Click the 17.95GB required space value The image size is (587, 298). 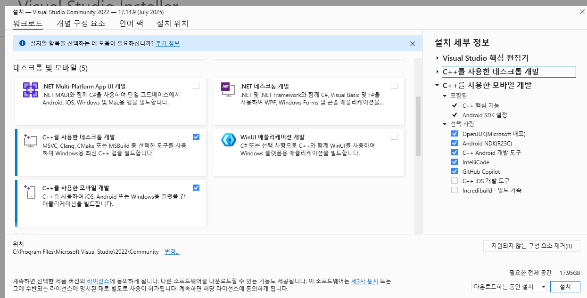pyautogui.click(x=570, y=273)
